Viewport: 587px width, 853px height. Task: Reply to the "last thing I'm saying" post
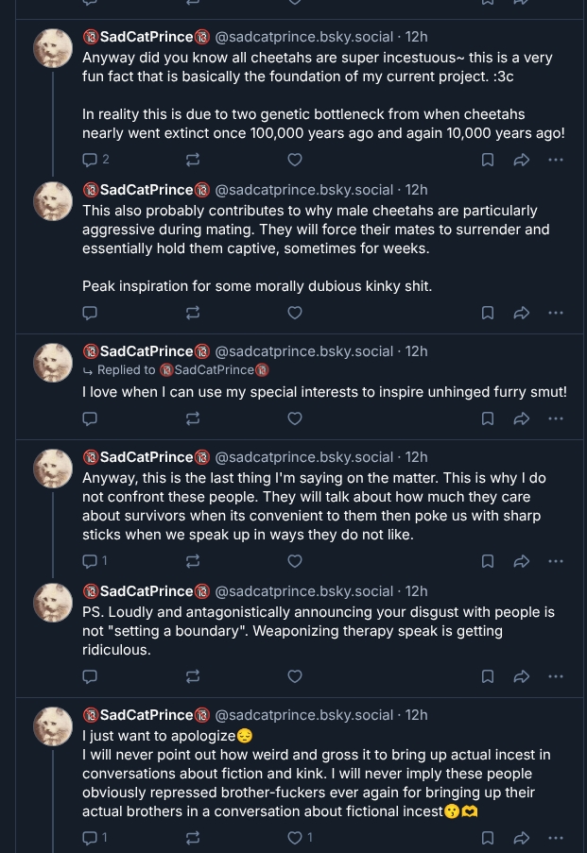tap(91, 561)
